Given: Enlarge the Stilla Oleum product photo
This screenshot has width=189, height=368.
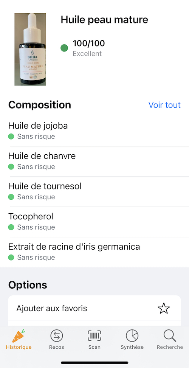Looking at the screenshot, I should click(30, 49).
